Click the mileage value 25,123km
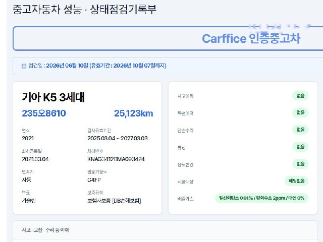The height and width of the screenshot is (242, 323). [134, 113]
